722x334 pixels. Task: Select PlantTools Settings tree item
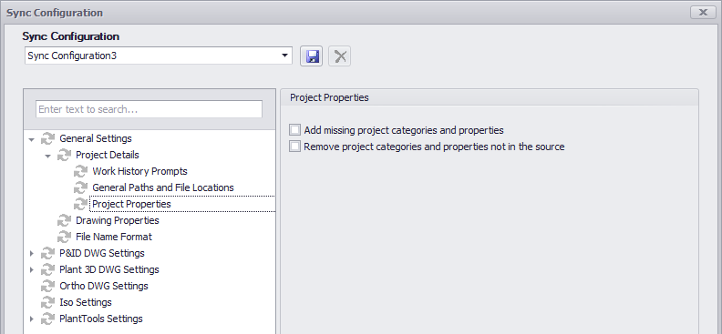101,319
